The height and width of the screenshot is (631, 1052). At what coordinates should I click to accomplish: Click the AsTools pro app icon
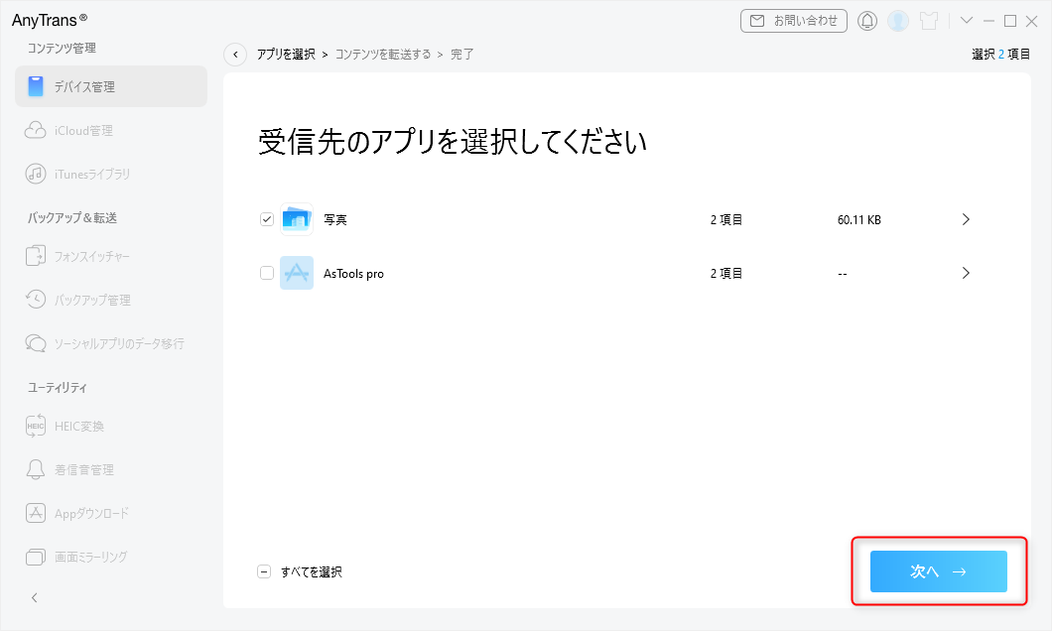pos(297,273)
